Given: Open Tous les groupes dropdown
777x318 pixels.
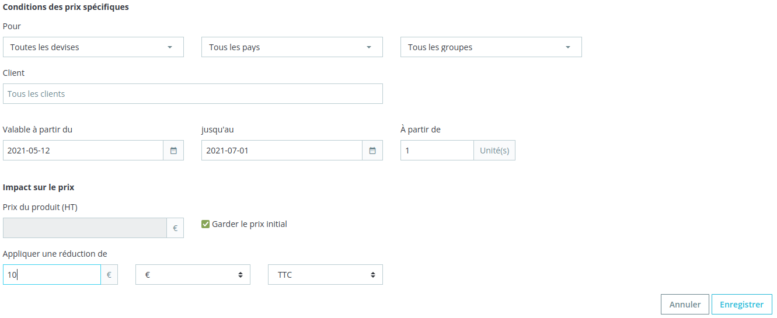Looking at the screenshot, I should pos(491,47).
